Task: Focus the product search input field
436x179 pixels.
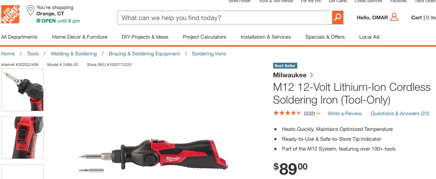Action: [x=225, y=17]
